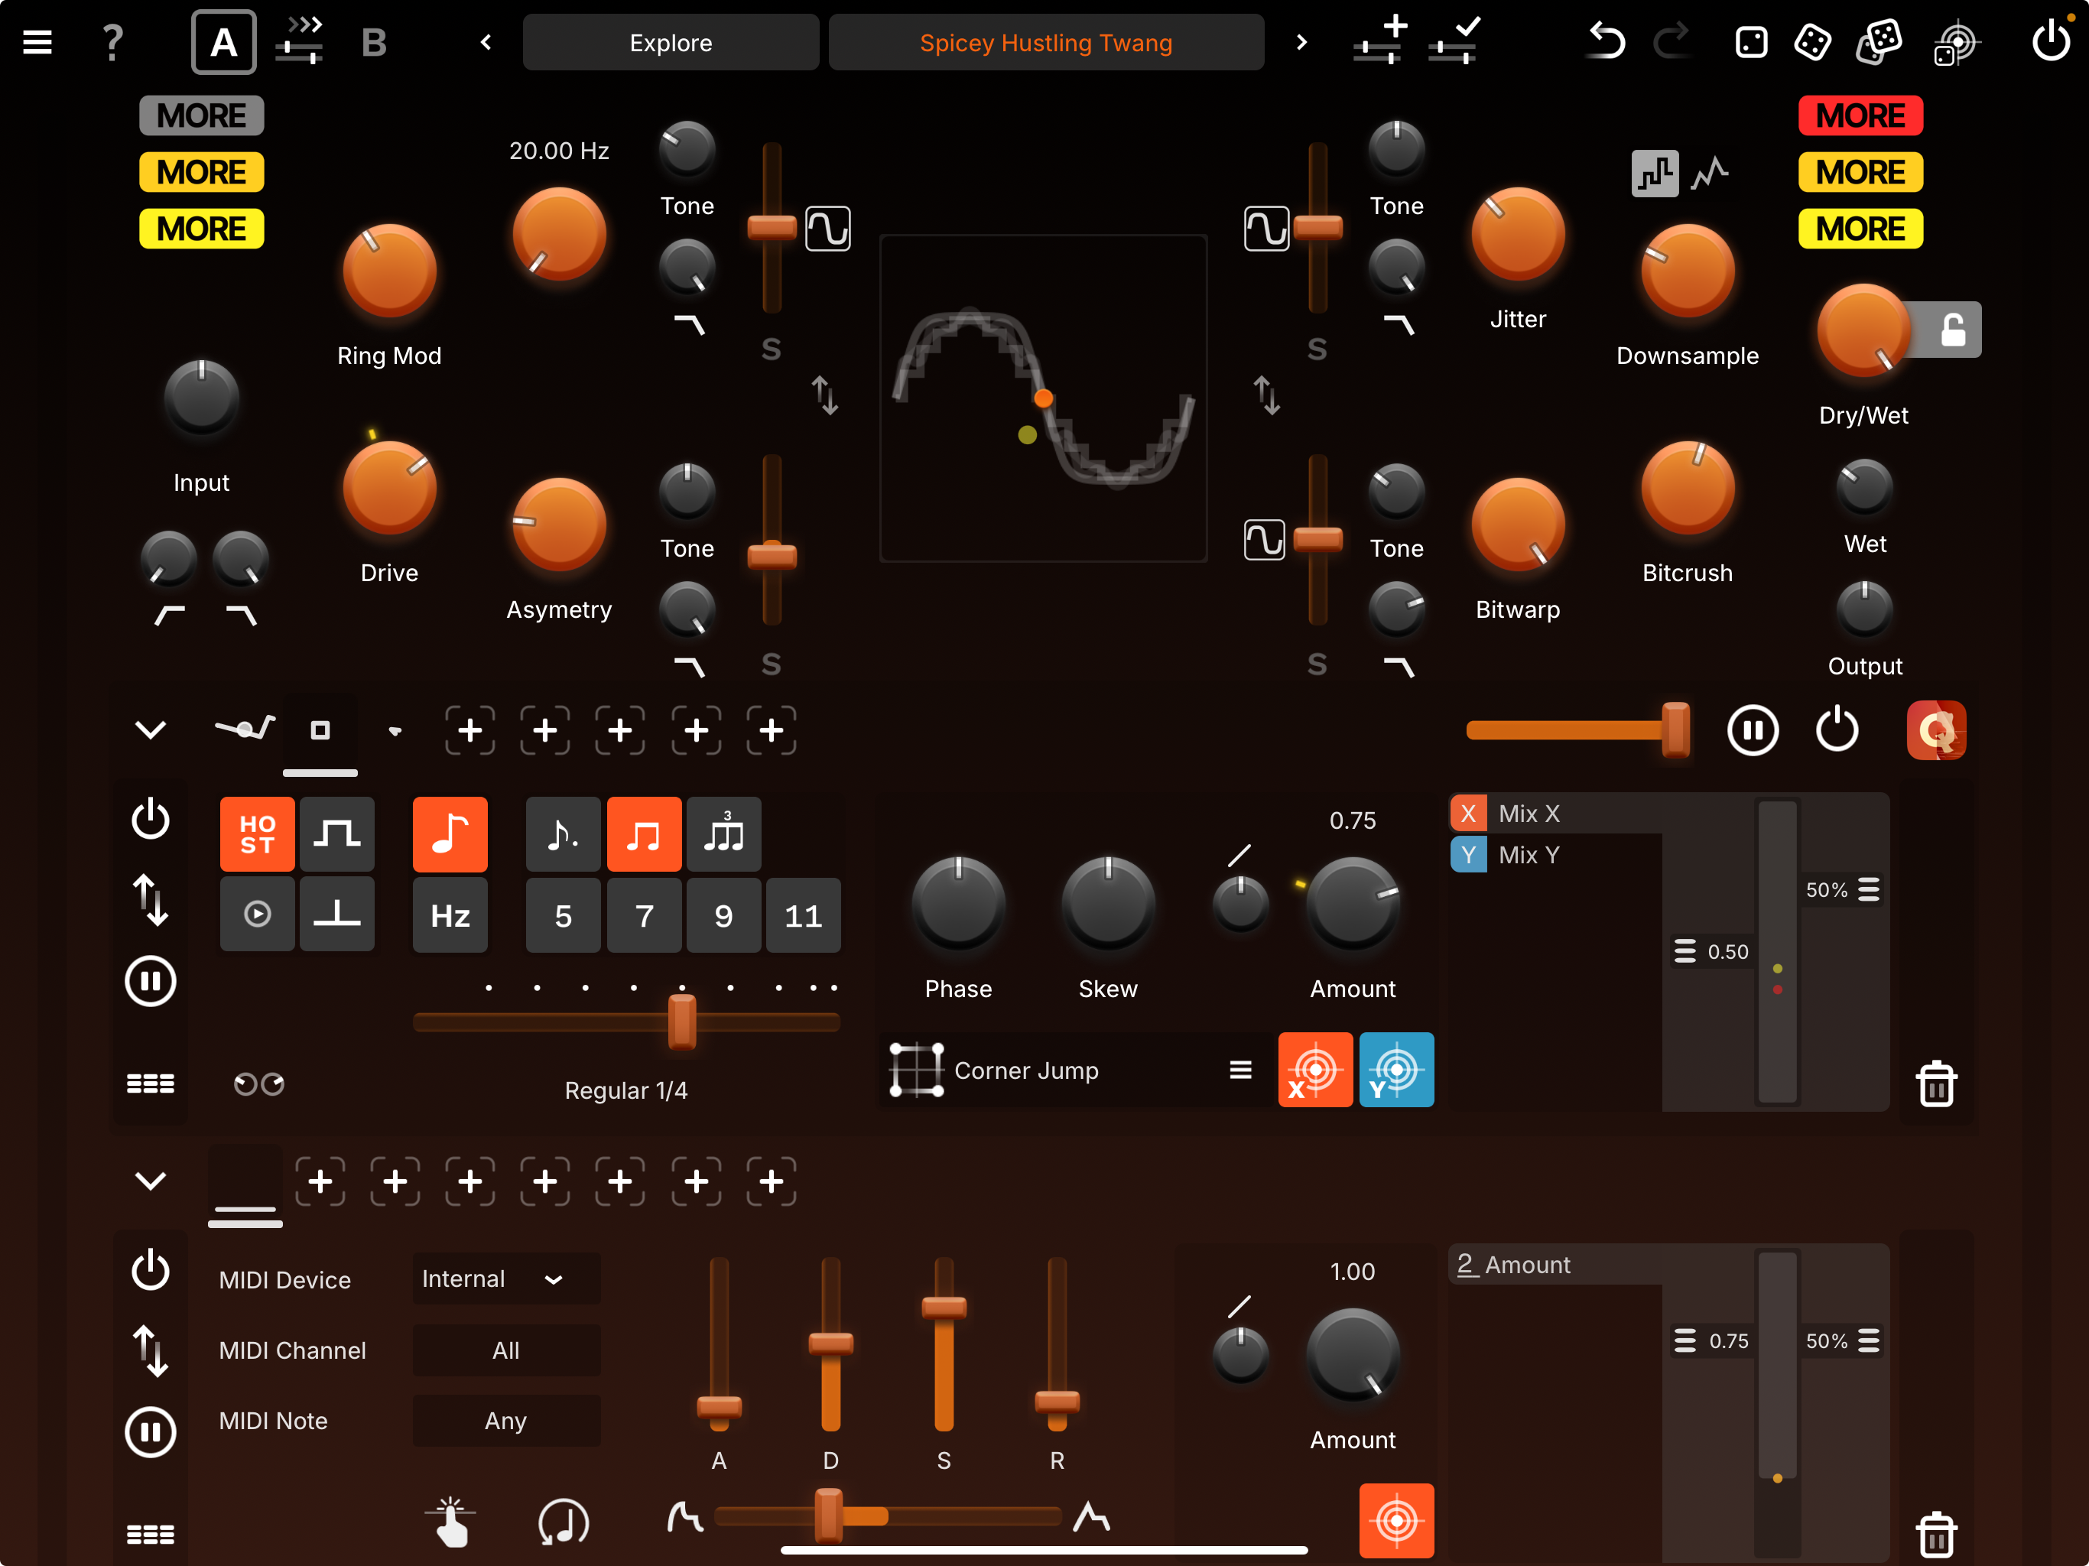The height and width of the screenshot is (1566, 2089).
Task: Click the Ring Mod knob
Action: point(389,271)
